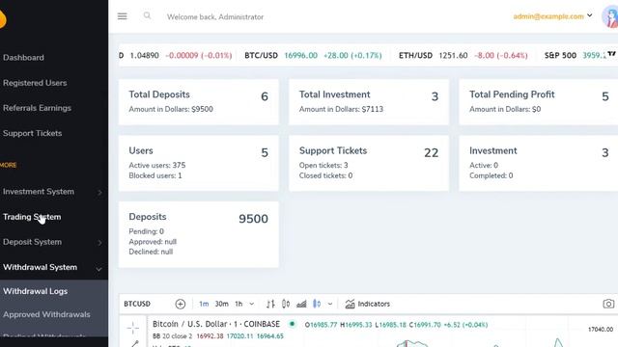Screen dimensions: 618x347
Task: Open the admin@example.com account dropdown
Action: (x=552, y=16)
